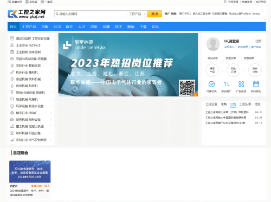Open the 2024 展会 exhibition thumbnail

click(30, 172)
